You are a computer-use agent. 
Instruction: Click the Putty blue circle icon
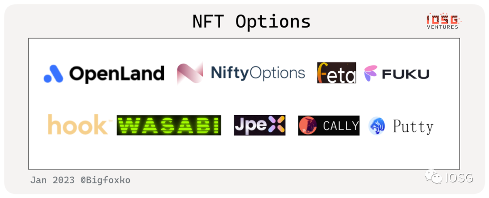(x=377, y=126)
